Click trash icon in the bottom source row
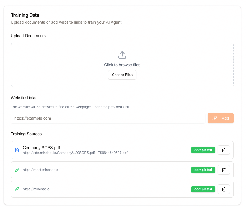Viewport: 246px width, 207px height. [224, 189]
